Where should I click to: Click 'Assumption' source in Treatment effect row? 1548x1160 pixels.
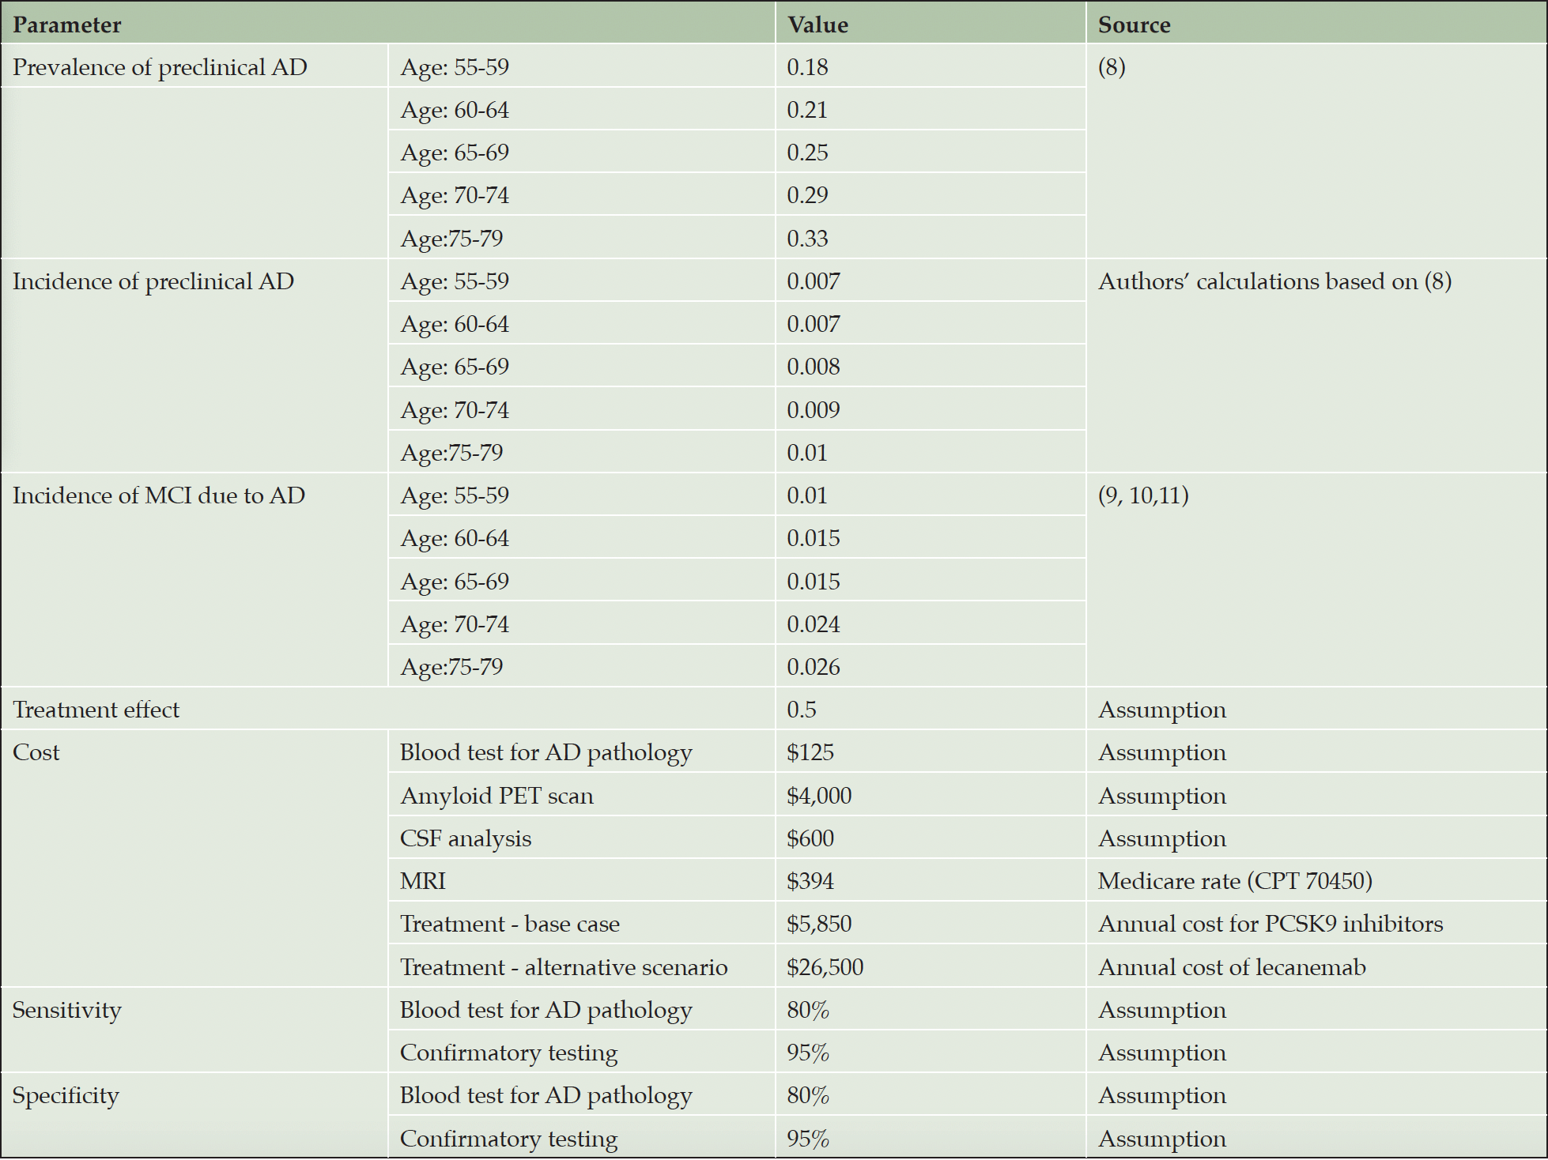1162,710
